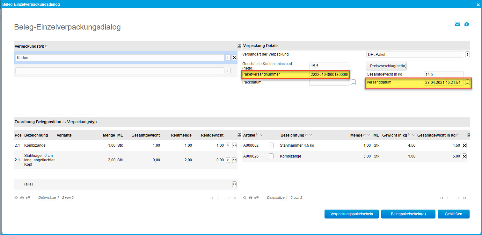
Task: Open date picker (...) for Versanddatum
Action: click(x=467, y=83)
